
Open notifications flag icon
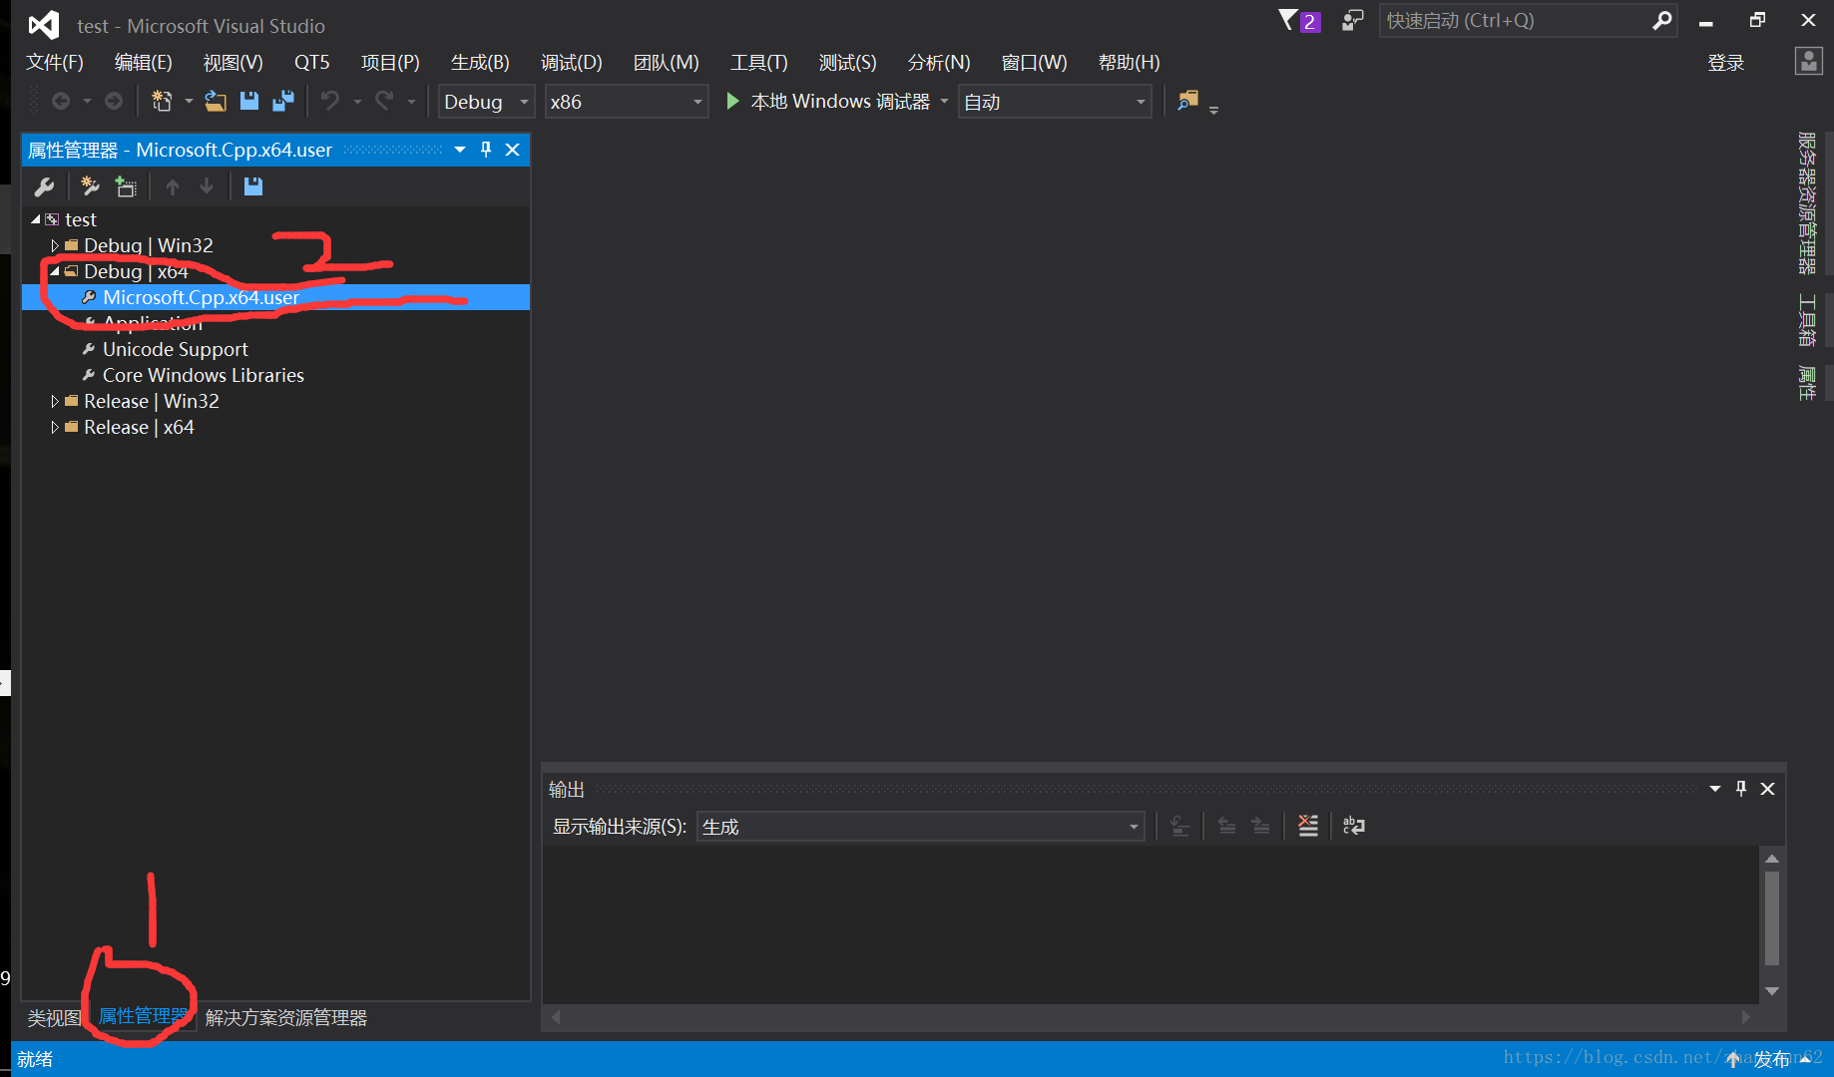tap(1288, 20)
